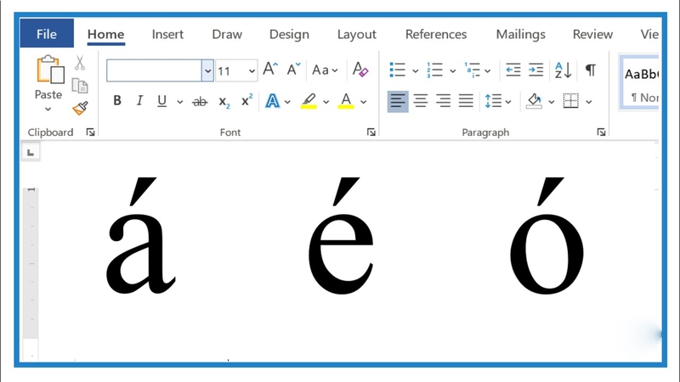Select the Format Painter brush
680x382 pixels.
(x=80, y=109)
